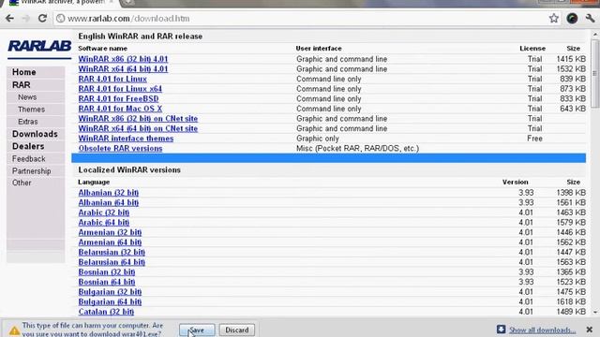Image resolution: width=600 pixels, height=337 pixels.
Task: Click the 'User interface' column header
Action: pos(319,49)
